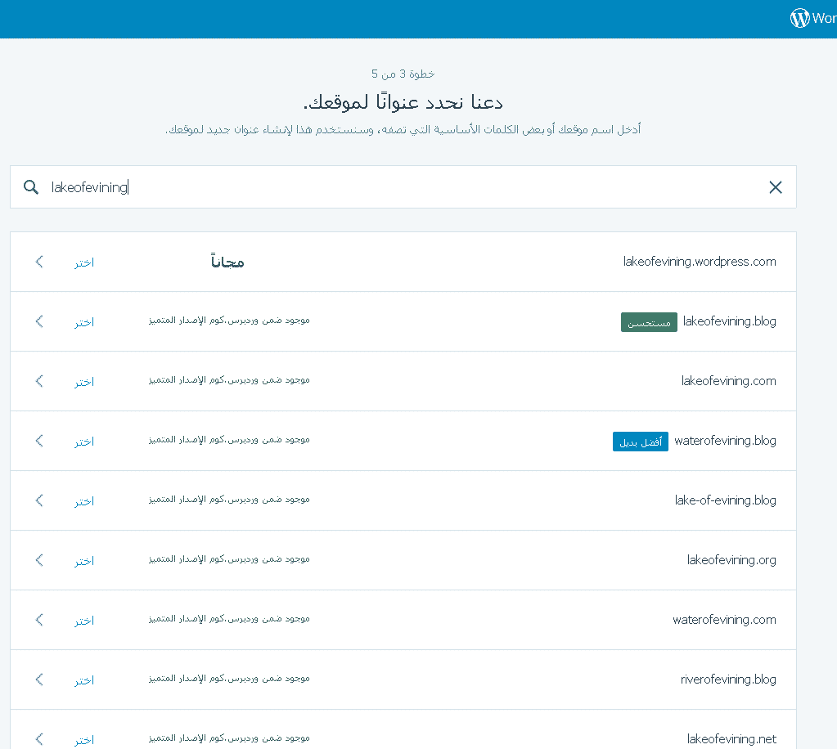This screenshot has height=749, width=837.
Task: Choose the free lakeofevining.wordpress.com domain
Action: 83,262
